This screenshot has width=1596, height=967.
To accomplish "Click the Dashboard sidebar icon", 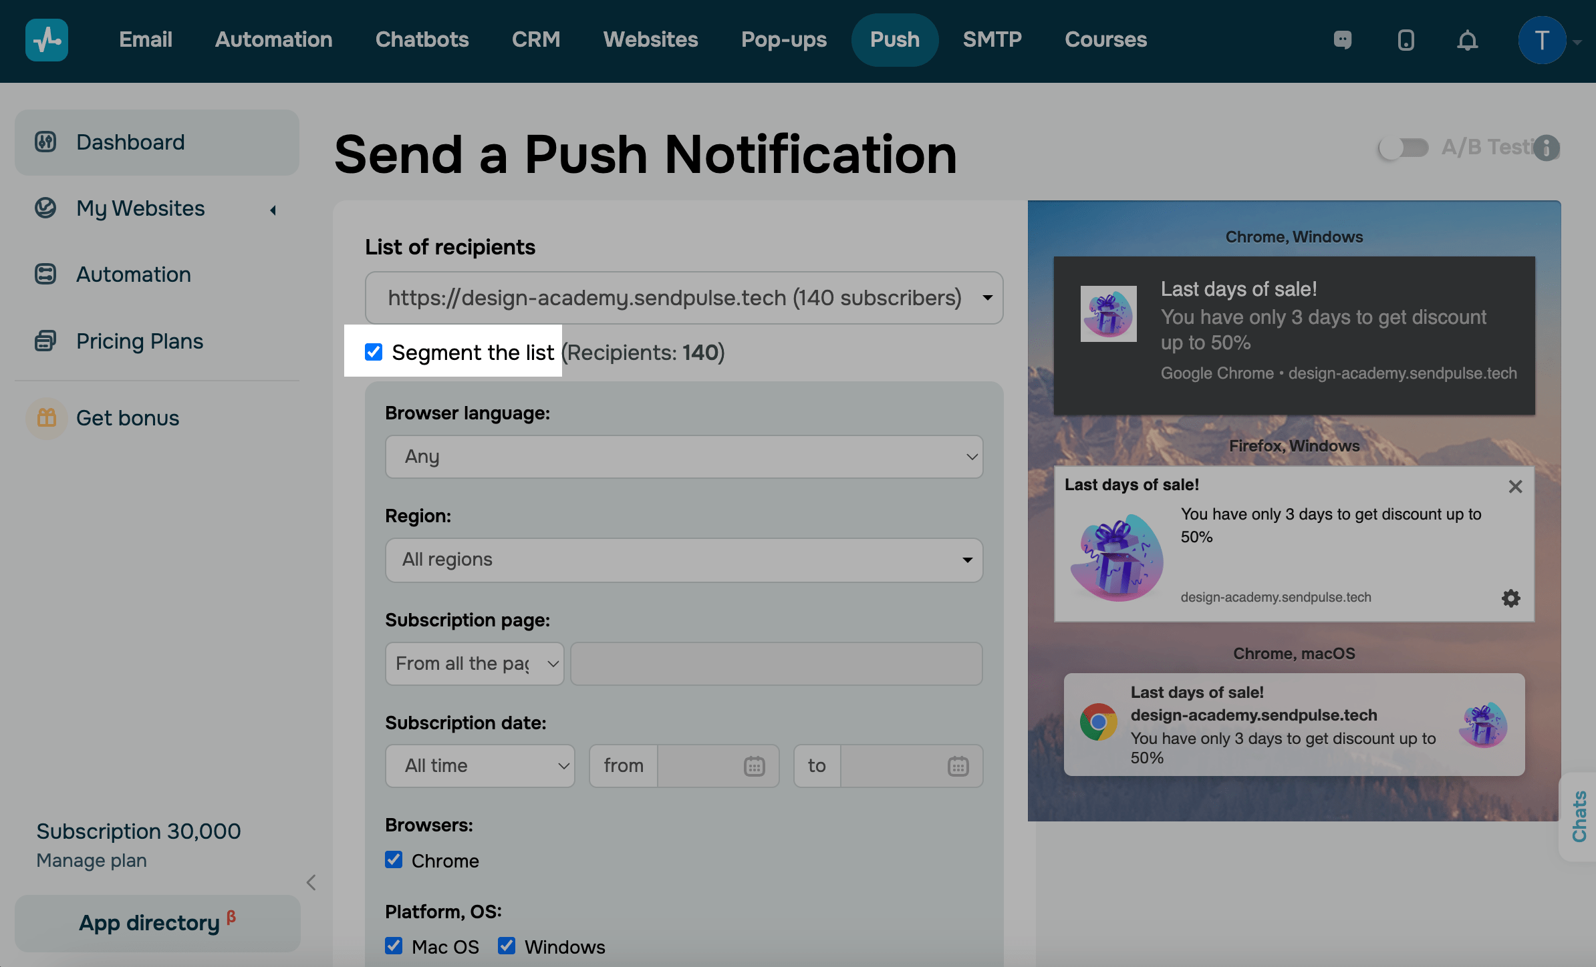I will click(45, 141).
